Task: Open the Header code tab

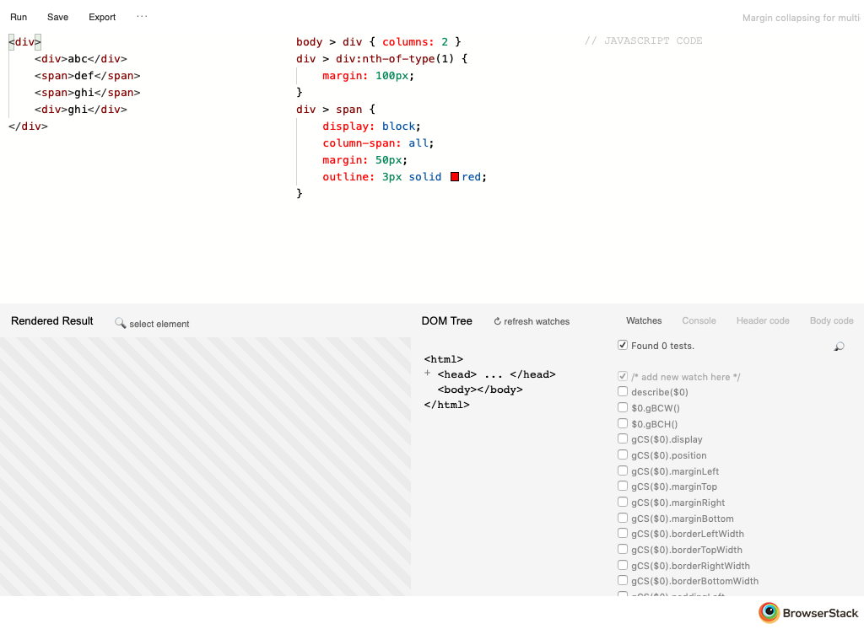Action: (x=763, y=320)
